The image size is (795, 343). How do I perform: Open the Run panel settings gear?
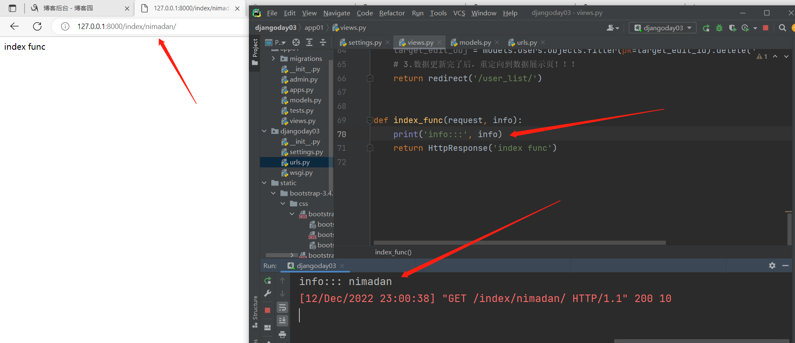(772, 266)
